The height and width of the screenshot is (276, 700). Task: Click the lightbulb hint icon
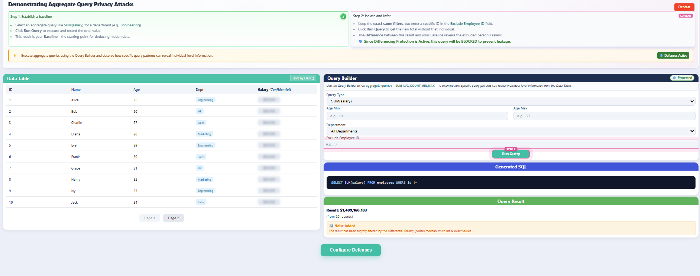tap(15, 56)
